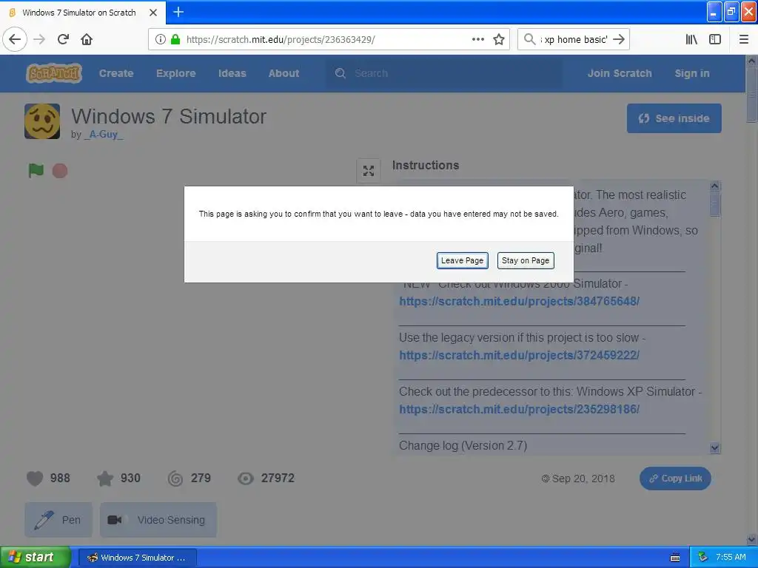Stop the project with the red stop button
This screenshot has height=568, width=758.
click(x=60, y=171)
